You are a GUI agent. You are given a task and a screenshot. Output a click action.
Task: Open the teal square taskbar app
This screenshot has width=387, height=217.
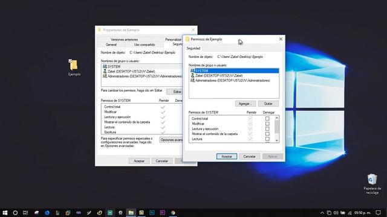(x=110, y=213)
